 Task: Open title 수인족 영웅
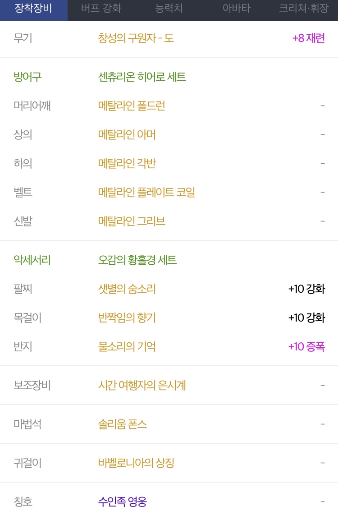point(122,502)
